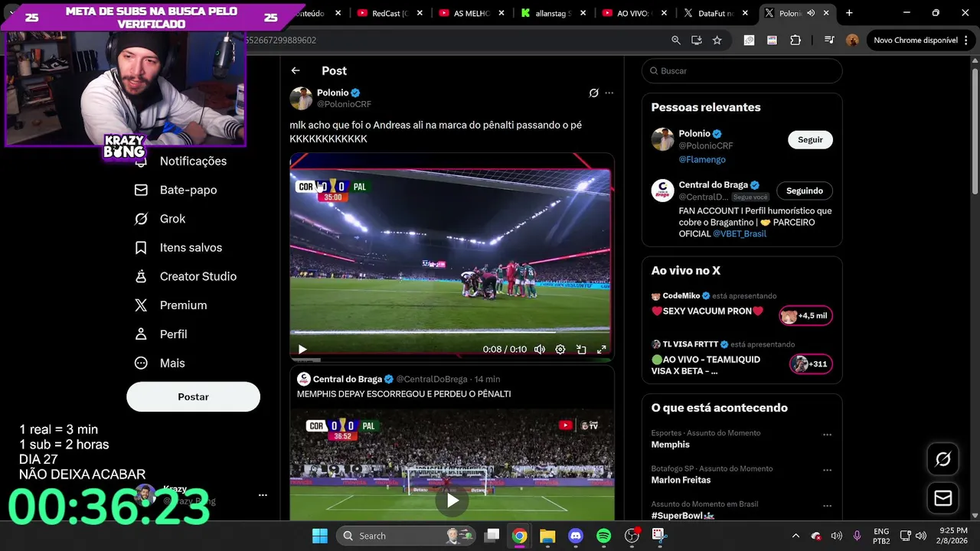
Task: Open OBS Studio from the taskbar
Action: tap(632, 536)
